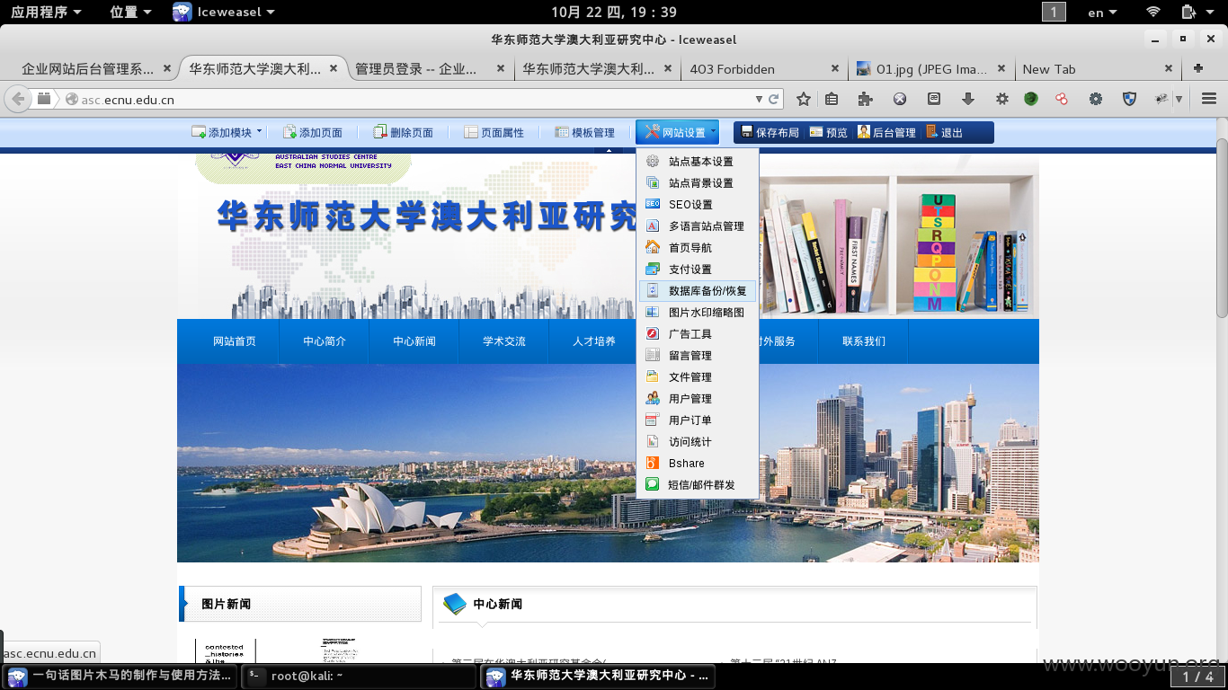
Task: Click the 用户管理 users icon
Action: (x=653, y=399)
